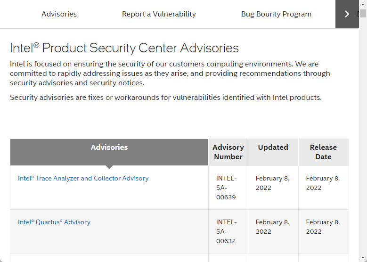Go to the Bug Bounty Program tab
The height and width of the screenshot is (262, 367).
click(x=276, y=14)
